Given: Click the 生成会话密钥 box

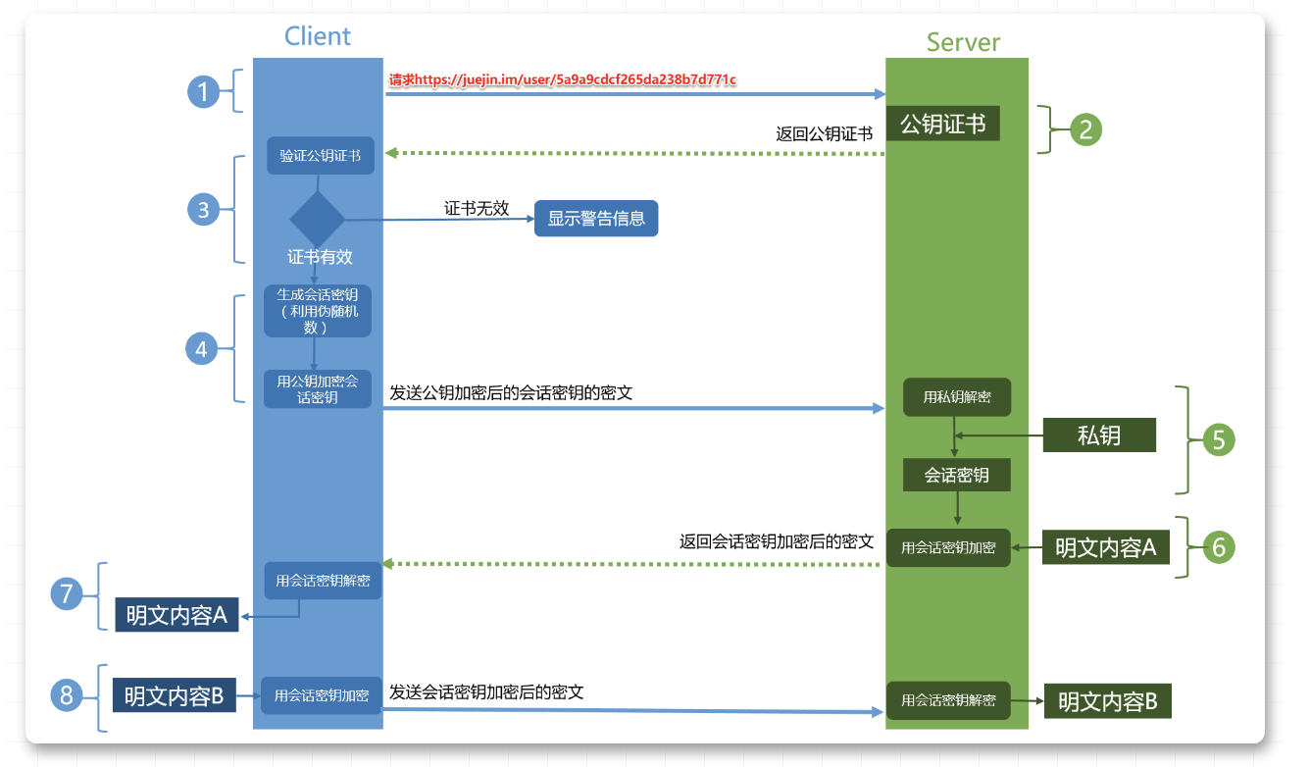Looking at the screenshot, I should [x=318, y=311].
